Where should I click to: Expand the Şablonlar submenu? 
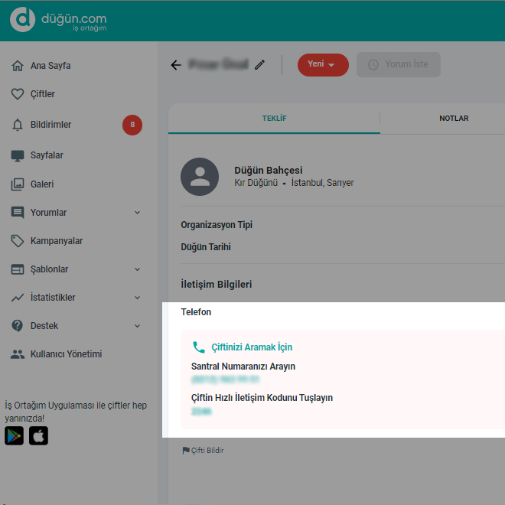coord(137,269)
